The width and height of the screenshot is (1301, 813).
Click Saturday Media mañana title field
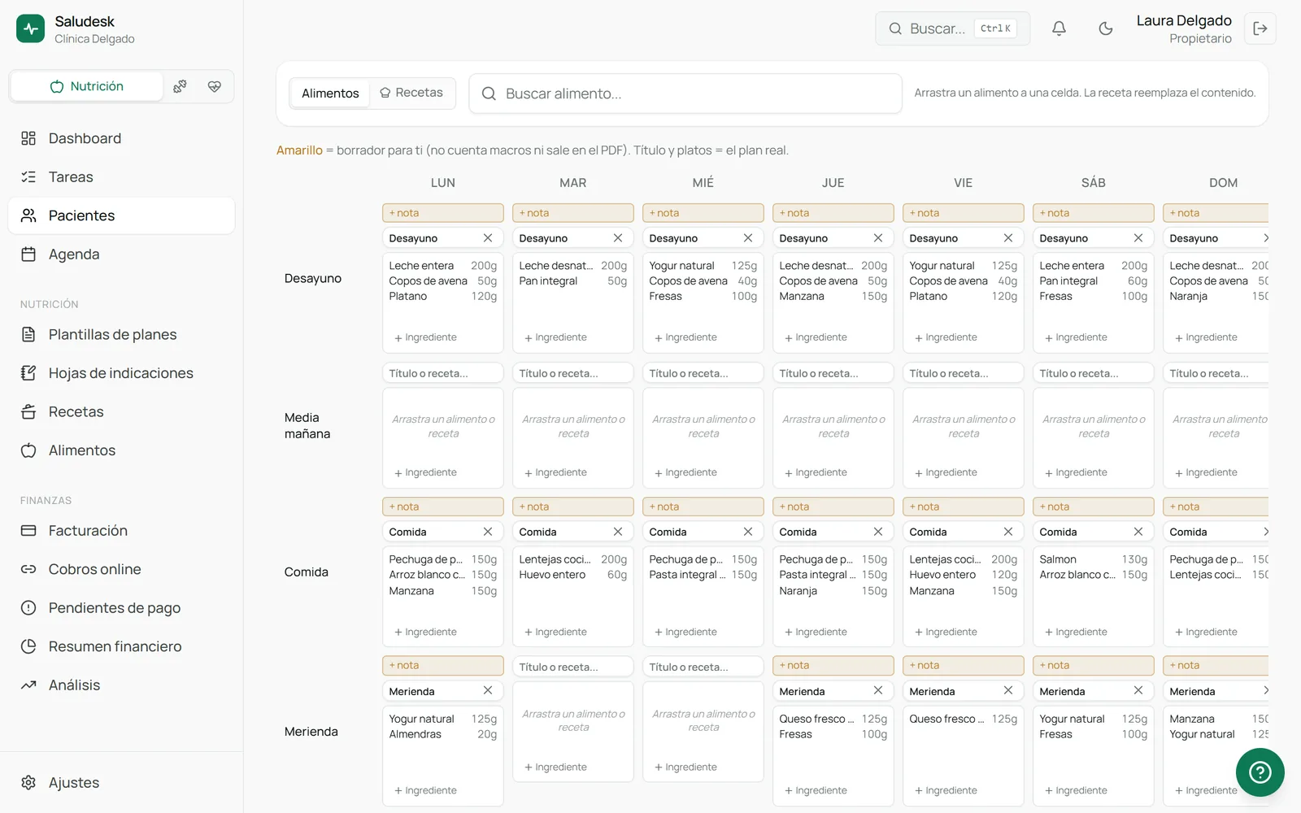point(1094,373)
